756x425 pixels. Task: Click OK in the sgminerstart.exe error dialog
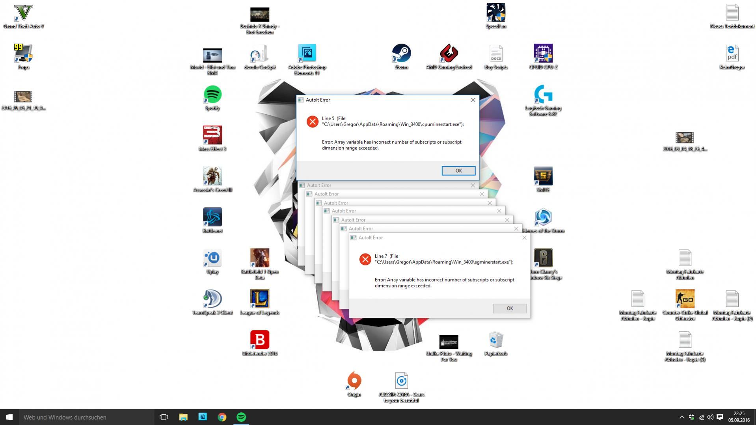coord(510,308)
